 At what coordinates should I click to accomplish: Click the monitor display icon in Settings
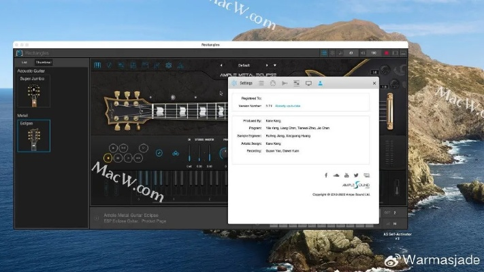(308, 83)
